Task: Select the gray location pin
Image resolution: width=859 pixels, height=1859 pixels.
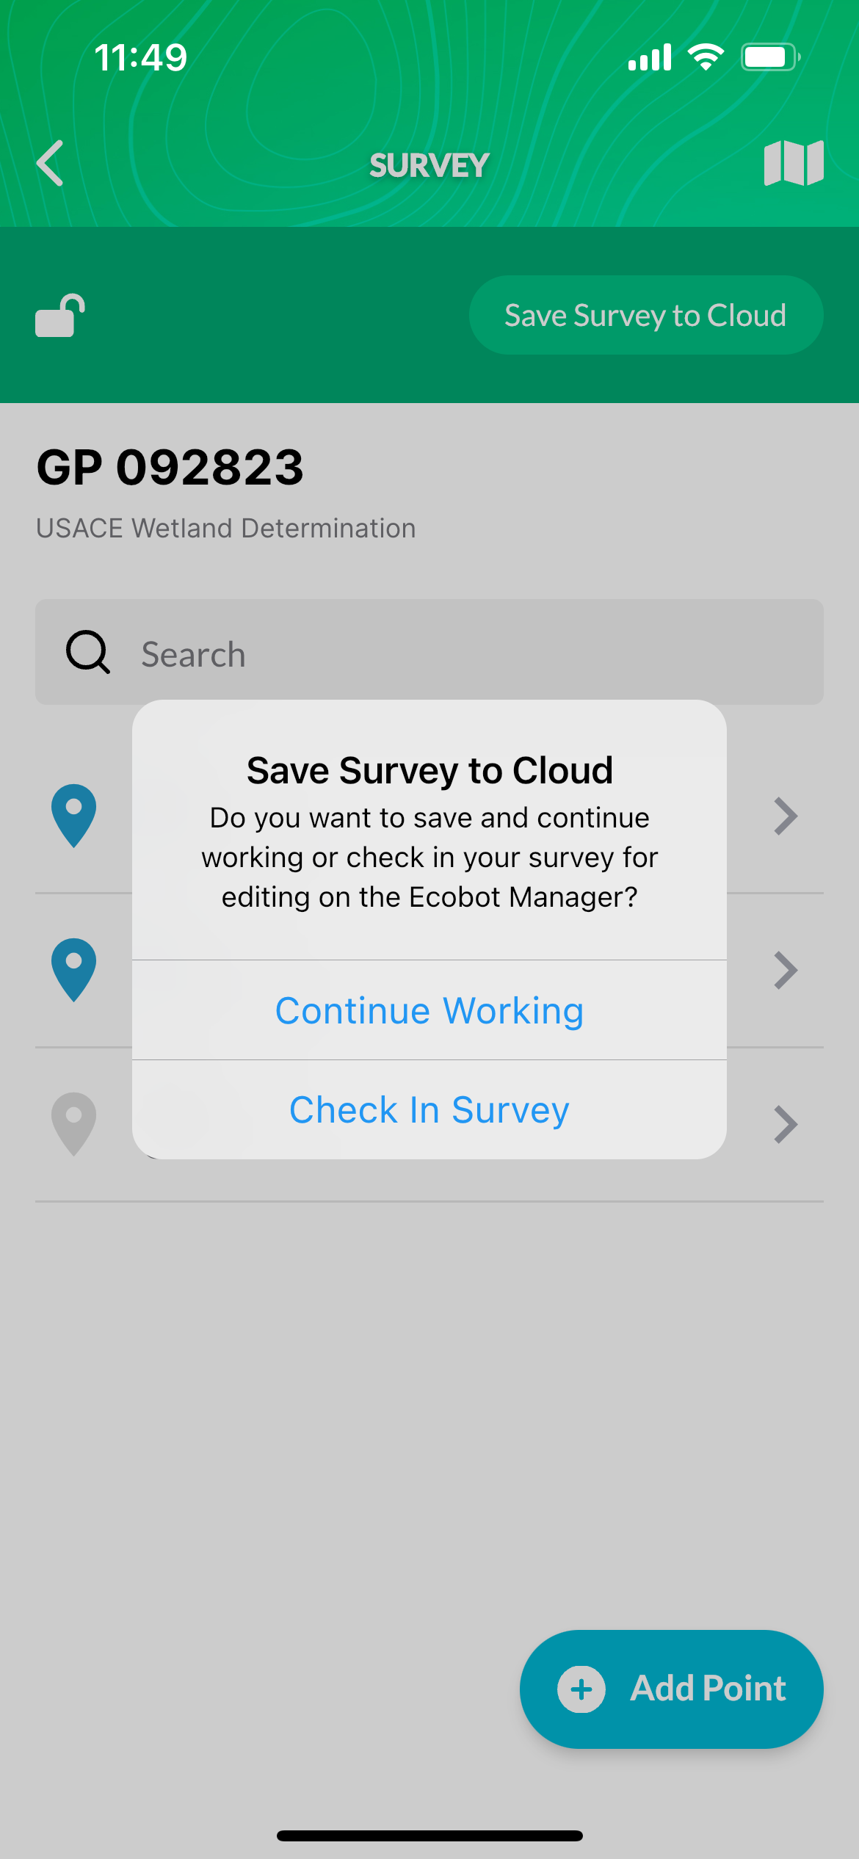Action: pyautogui.click(x=73, y=1124)
